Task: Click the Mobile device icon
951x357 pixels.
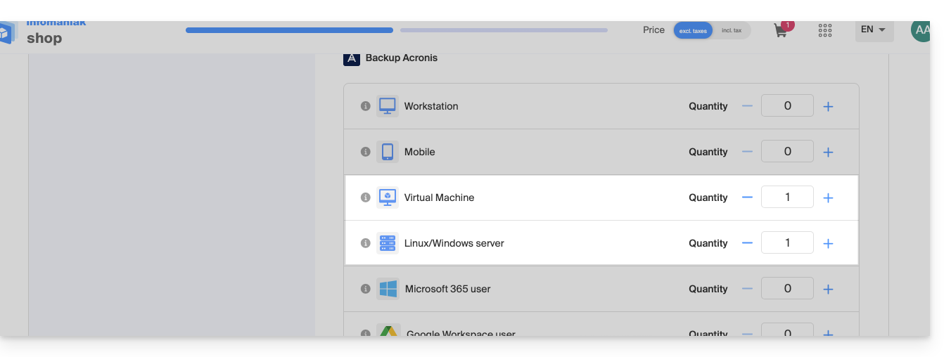Action: (x=387, y=152)
